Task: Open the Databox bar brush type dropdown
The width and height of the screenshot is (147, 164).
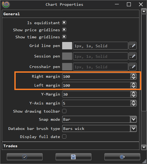Action: coord(133,128)
